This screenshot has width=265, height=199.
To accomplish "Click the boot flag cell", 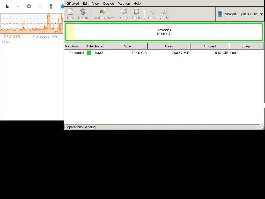I will click(233, 53).
